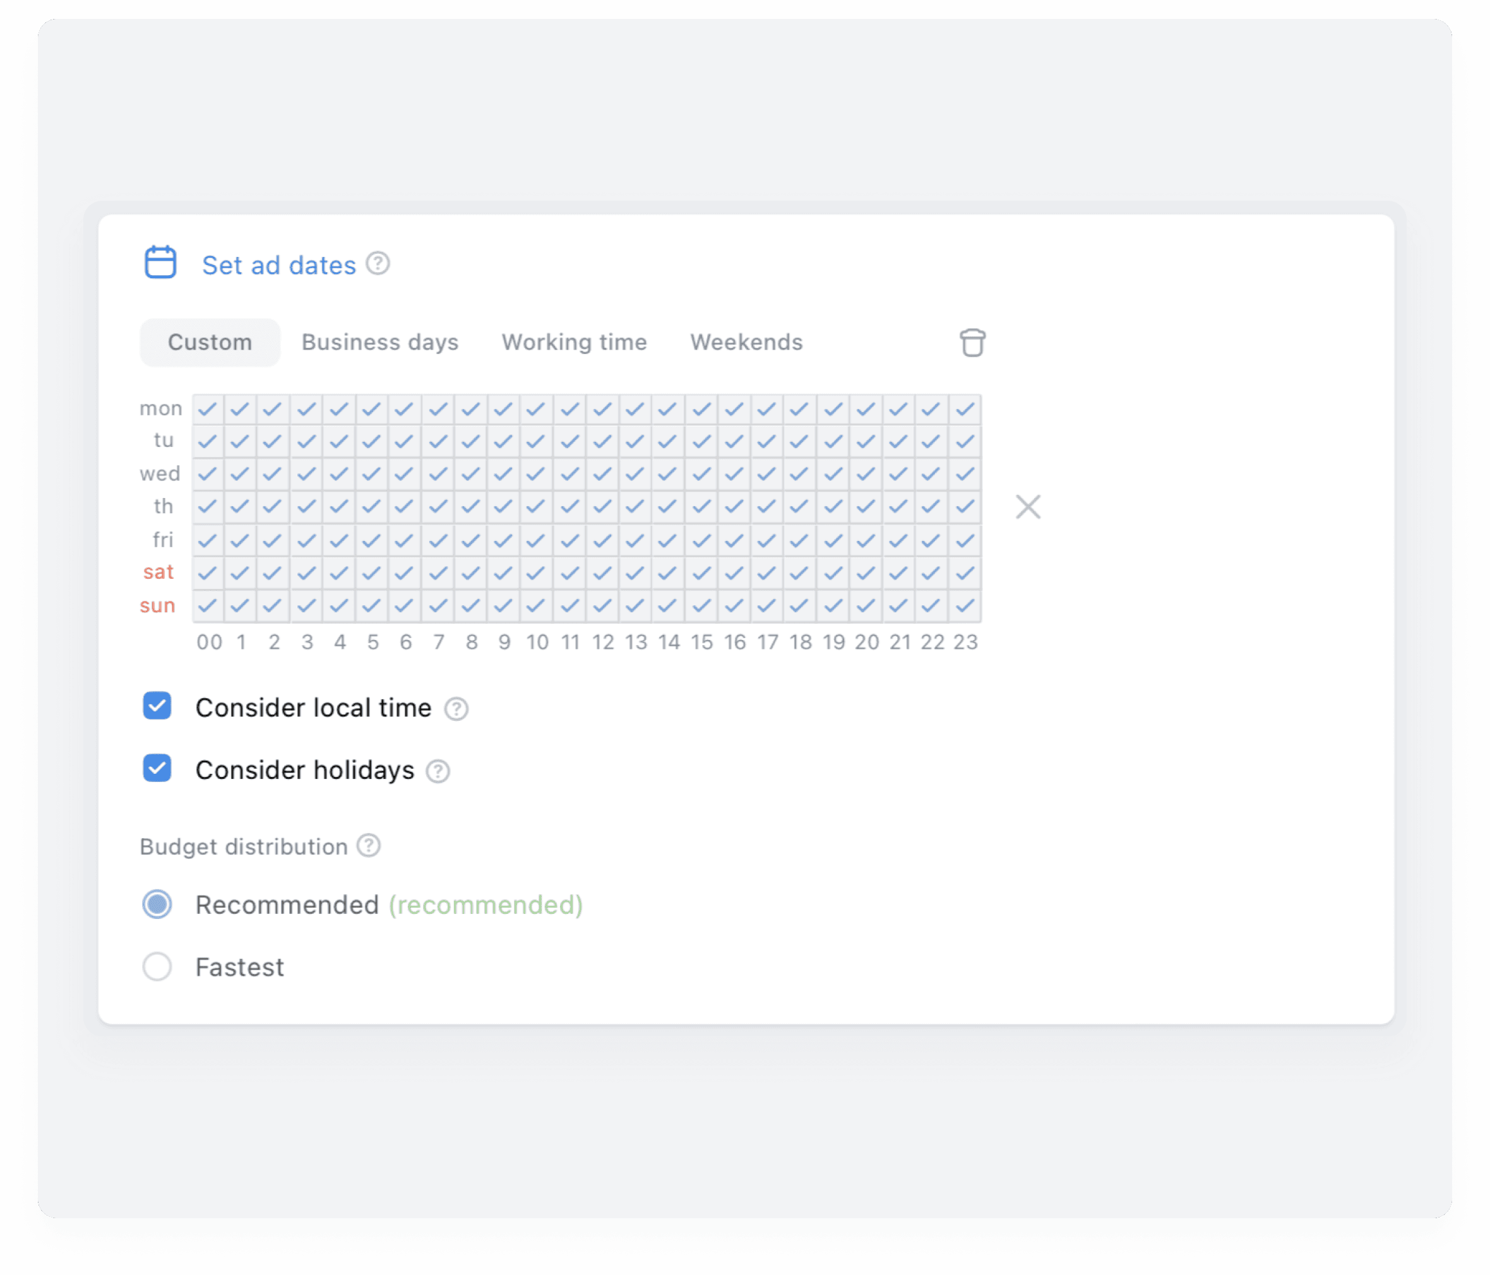Viewport: 1490px width, 1275px height.
Task: Toggle Sunday hour 00 cell
Action: [x=208, y=606]
